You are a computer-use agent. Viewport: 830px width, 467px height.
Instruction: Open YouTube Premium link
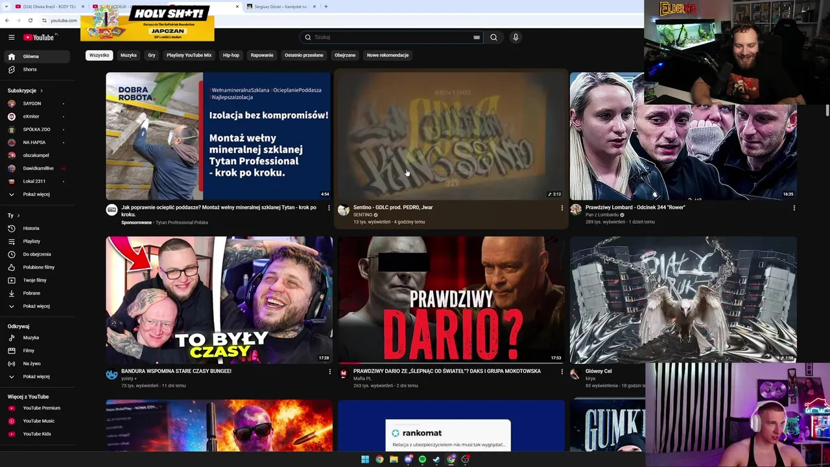click(x=37, y=408)
